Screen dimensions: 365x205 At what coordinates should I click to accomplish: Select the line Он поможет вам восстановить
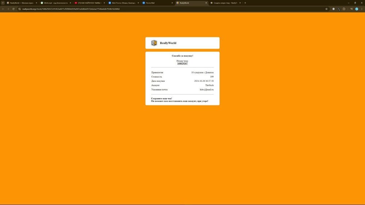(180, 101)
